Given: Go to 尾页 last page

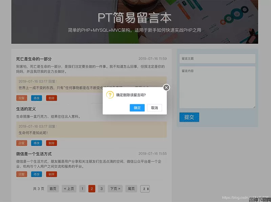Looking at the screenshot, I should 131,189.
